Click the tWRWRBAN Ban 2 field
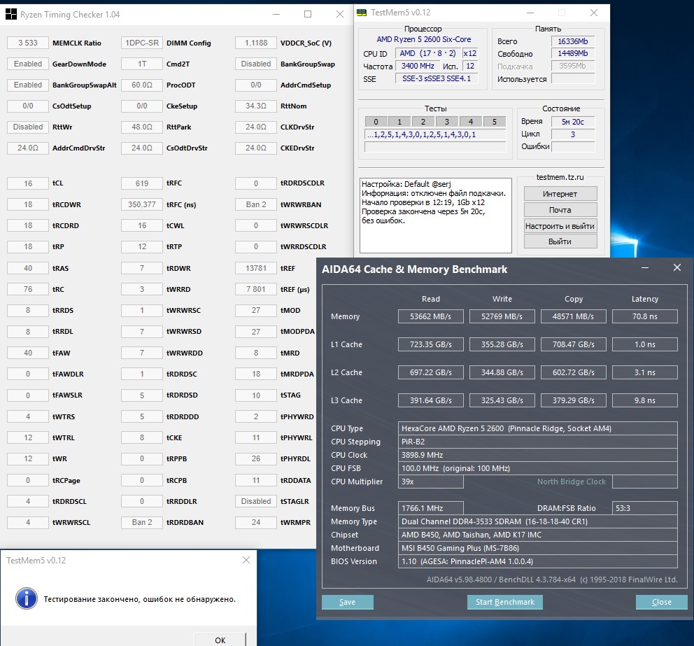Image resolution: width=694 pixels, height=646 pixels. tap(256, 204)
